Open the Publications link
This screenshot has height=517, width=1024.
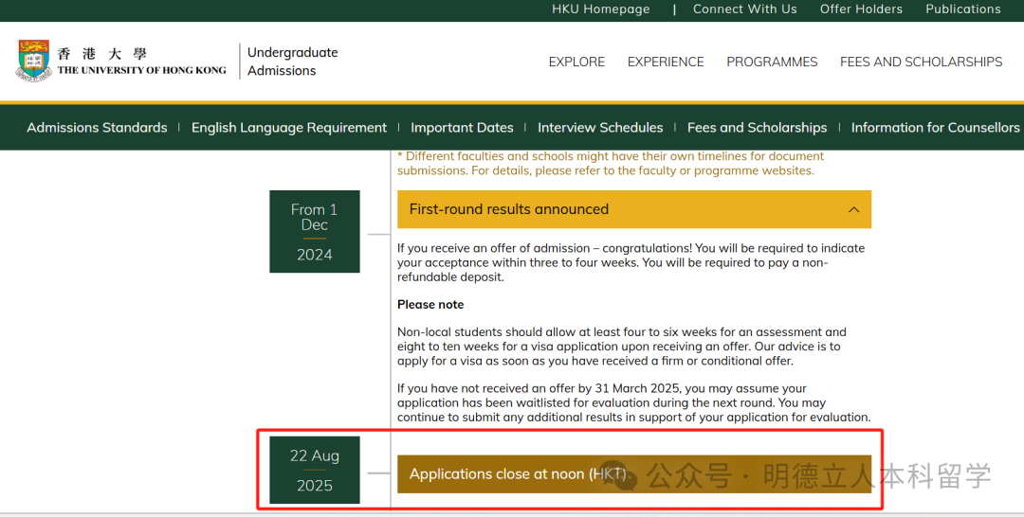tap(962, 9)
